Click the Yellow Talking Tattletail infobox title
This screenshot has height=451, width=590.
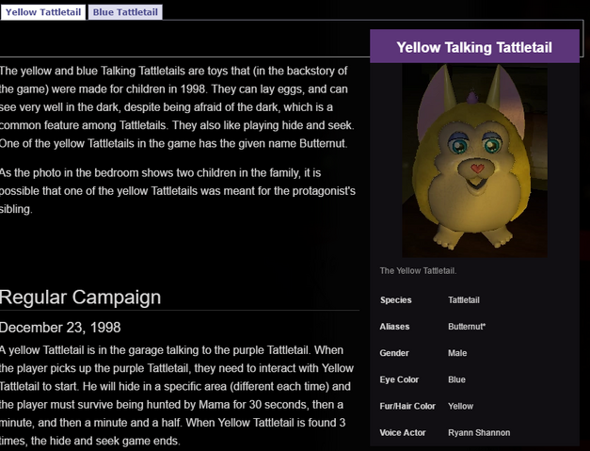tap(474, 47)
